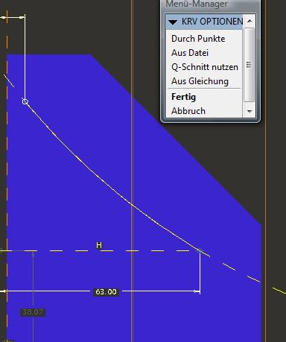Collapse the KRV OPTIONEN header triangle
Screen dimensions: 286x342
[173, 22]
